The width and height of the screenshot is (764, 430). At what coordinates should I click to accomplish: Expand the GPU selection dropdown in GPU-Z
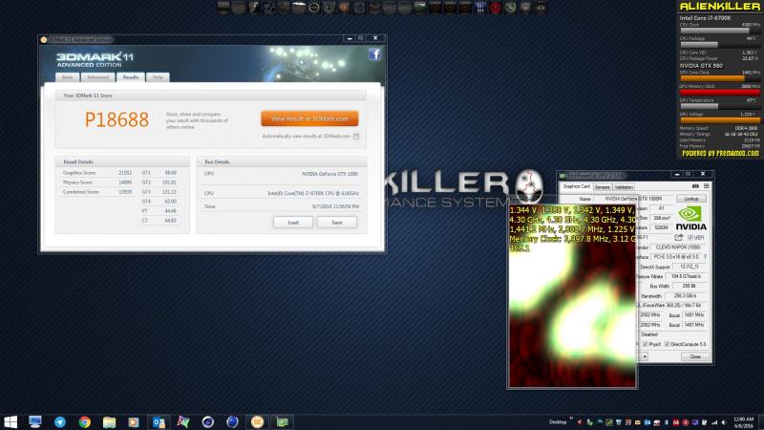coord(645,356)
